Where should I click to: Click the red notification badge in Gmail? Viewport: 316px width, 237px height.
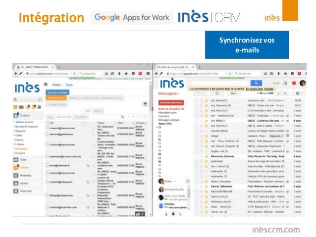[x=294, y=83]
